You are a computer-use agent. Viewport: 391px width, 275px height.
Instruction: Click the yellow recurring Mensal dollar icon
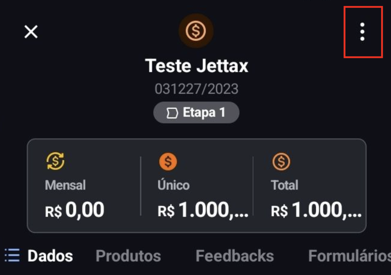click(x=55, y=161)
